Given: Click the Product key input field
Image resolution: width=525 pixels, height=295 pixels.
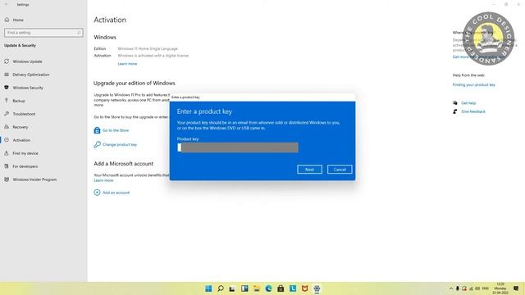Looking at the screenshot, I should coord(238,147).
